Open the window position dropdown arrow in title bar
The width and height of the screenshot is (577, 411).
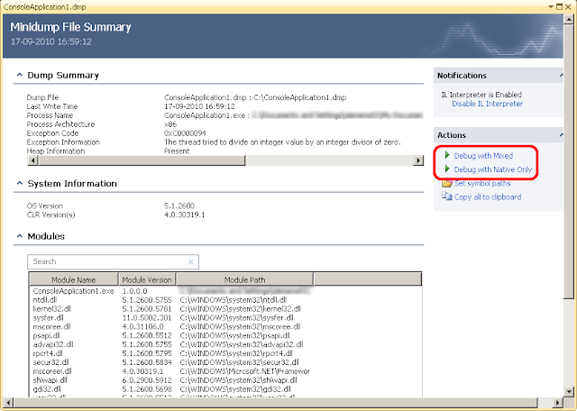point(551,6)
